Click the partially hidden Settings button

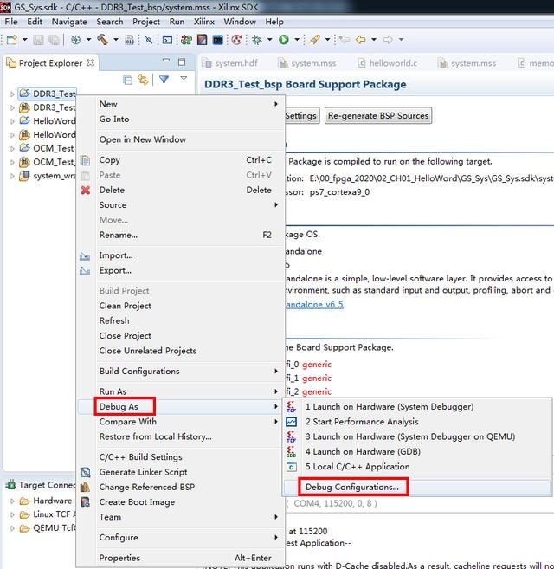(302, 116)
